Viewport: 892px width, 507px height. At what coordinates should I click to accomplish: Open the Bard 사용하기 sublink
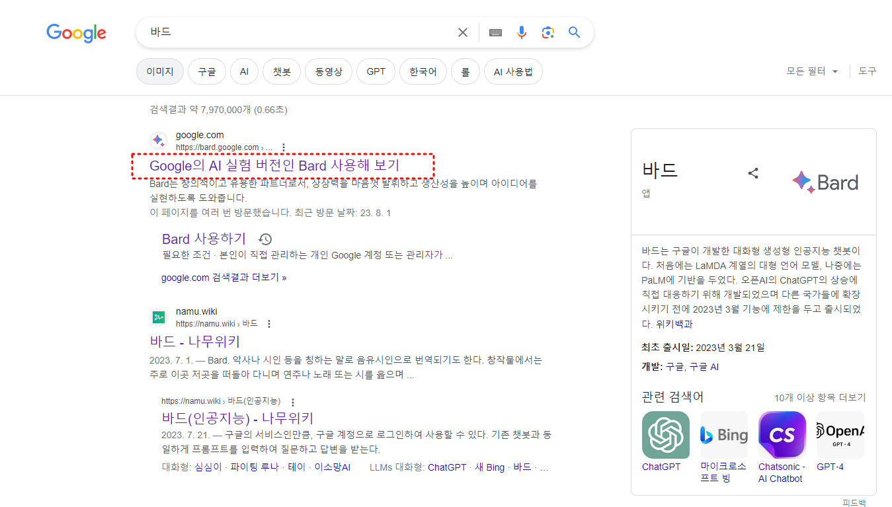pos(204,239)
